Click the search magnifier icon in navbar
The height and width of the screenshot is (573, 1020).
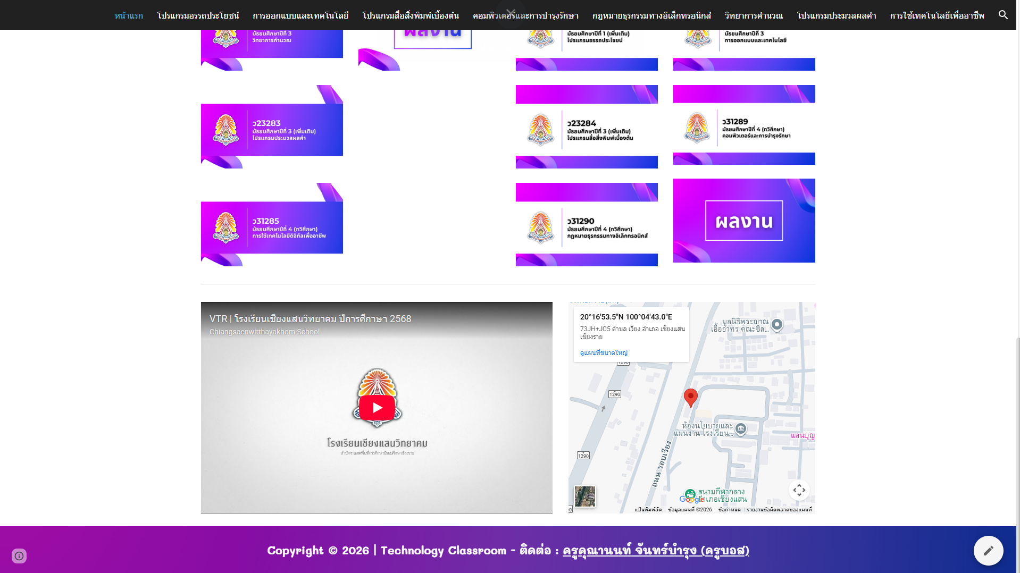tap(1003, 15)
